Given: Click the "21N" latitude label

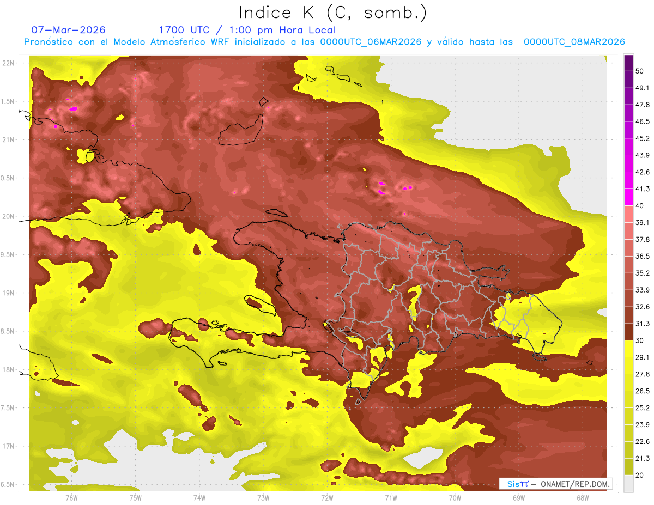Looking at the screenshot, I should [x=8, y=139].
